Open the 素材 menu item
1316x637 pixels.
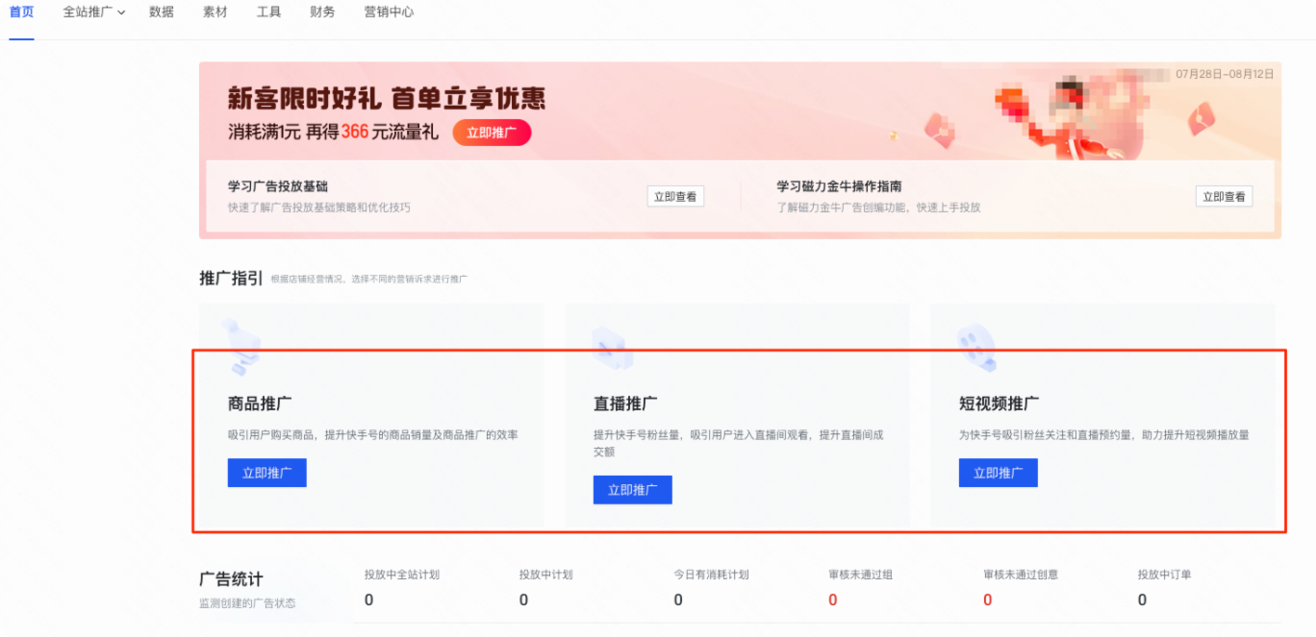coord(215,12)
